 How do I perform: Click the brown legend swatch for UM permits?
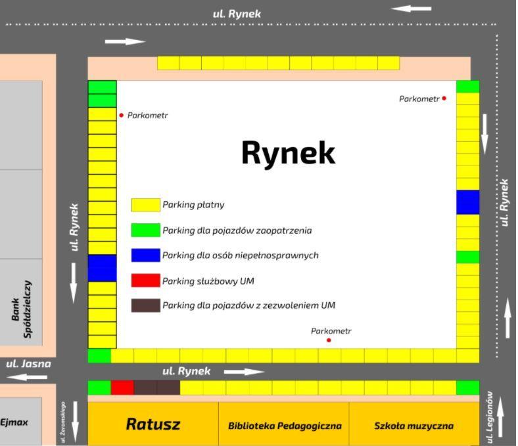pyautogui.click(x=146, y=305)
